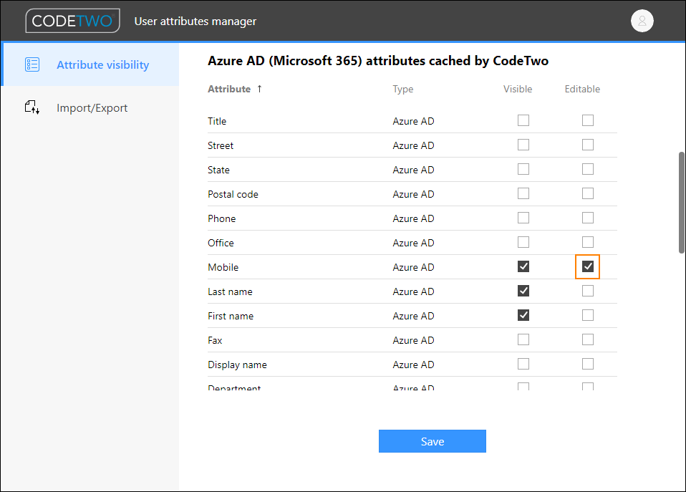Uncheck Visible for the Mobile attribute
The height and width of the screenshot is (492, 686).
(523, 266)
